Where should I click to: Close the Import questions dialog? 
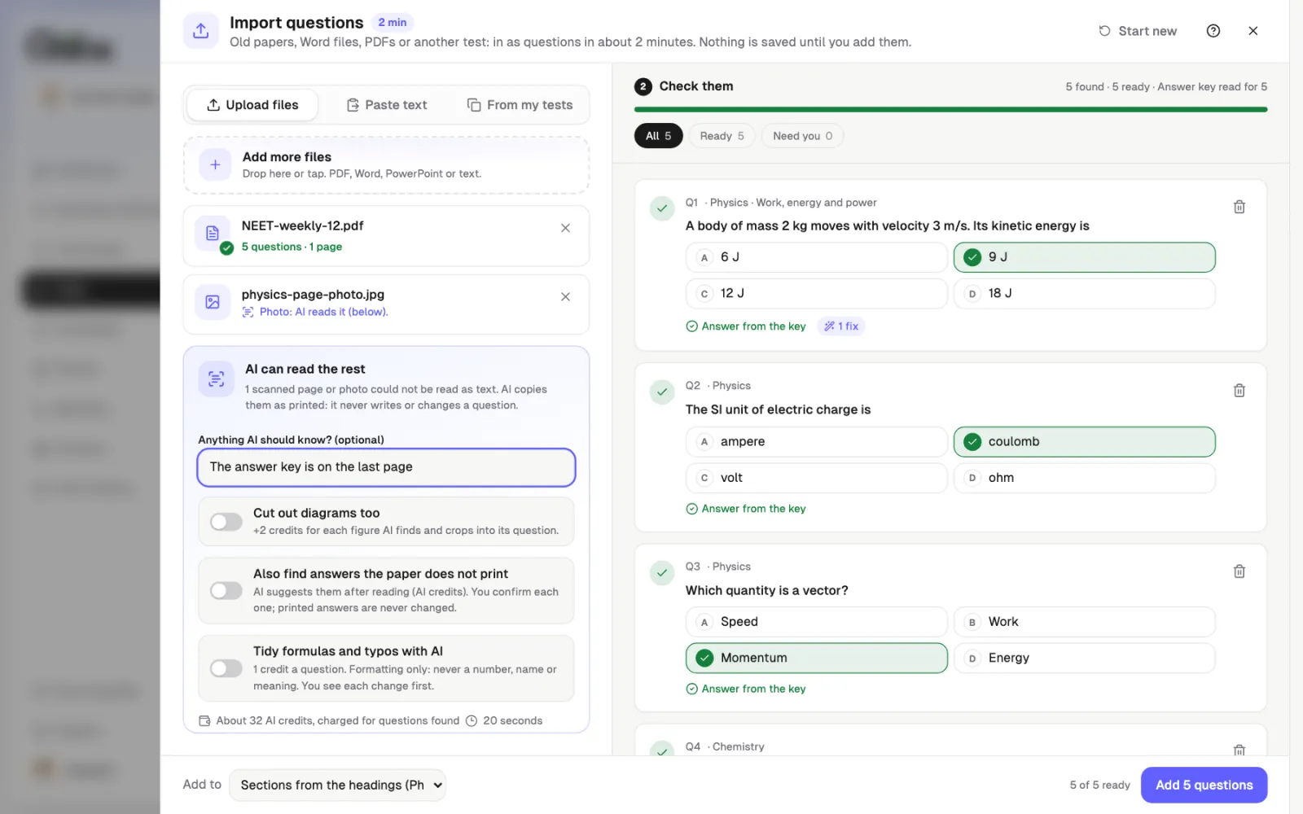tap(1253, 31)
